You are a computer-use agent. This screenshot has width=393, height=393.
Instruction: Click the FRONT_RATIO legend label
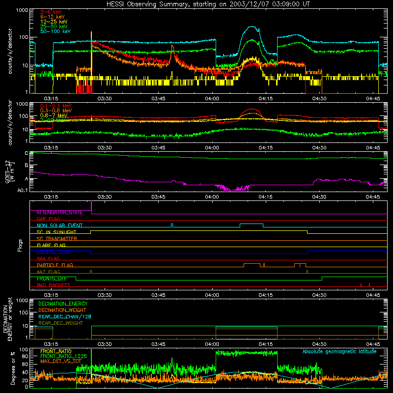56,351
